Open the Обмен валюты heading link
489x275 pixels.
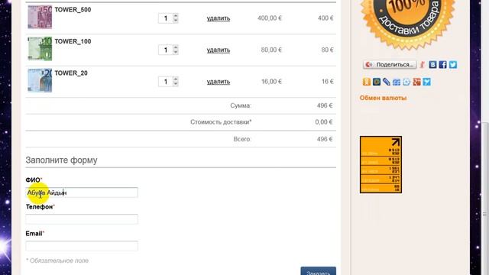pos(383,98)
